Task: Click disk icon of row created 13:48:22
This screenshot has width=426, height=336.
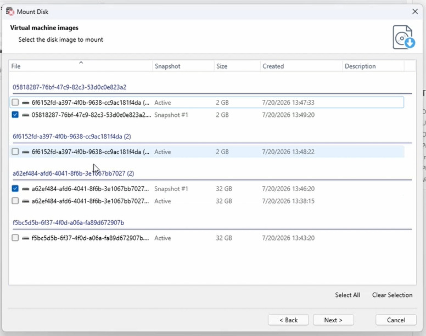Action: (x=26, y=152)
